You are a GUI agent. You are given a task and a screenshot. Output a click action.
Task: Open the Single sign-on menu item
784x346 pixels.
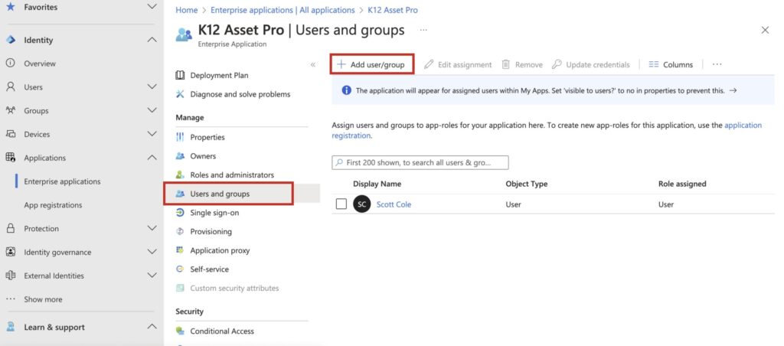click(x=214, y=213)
